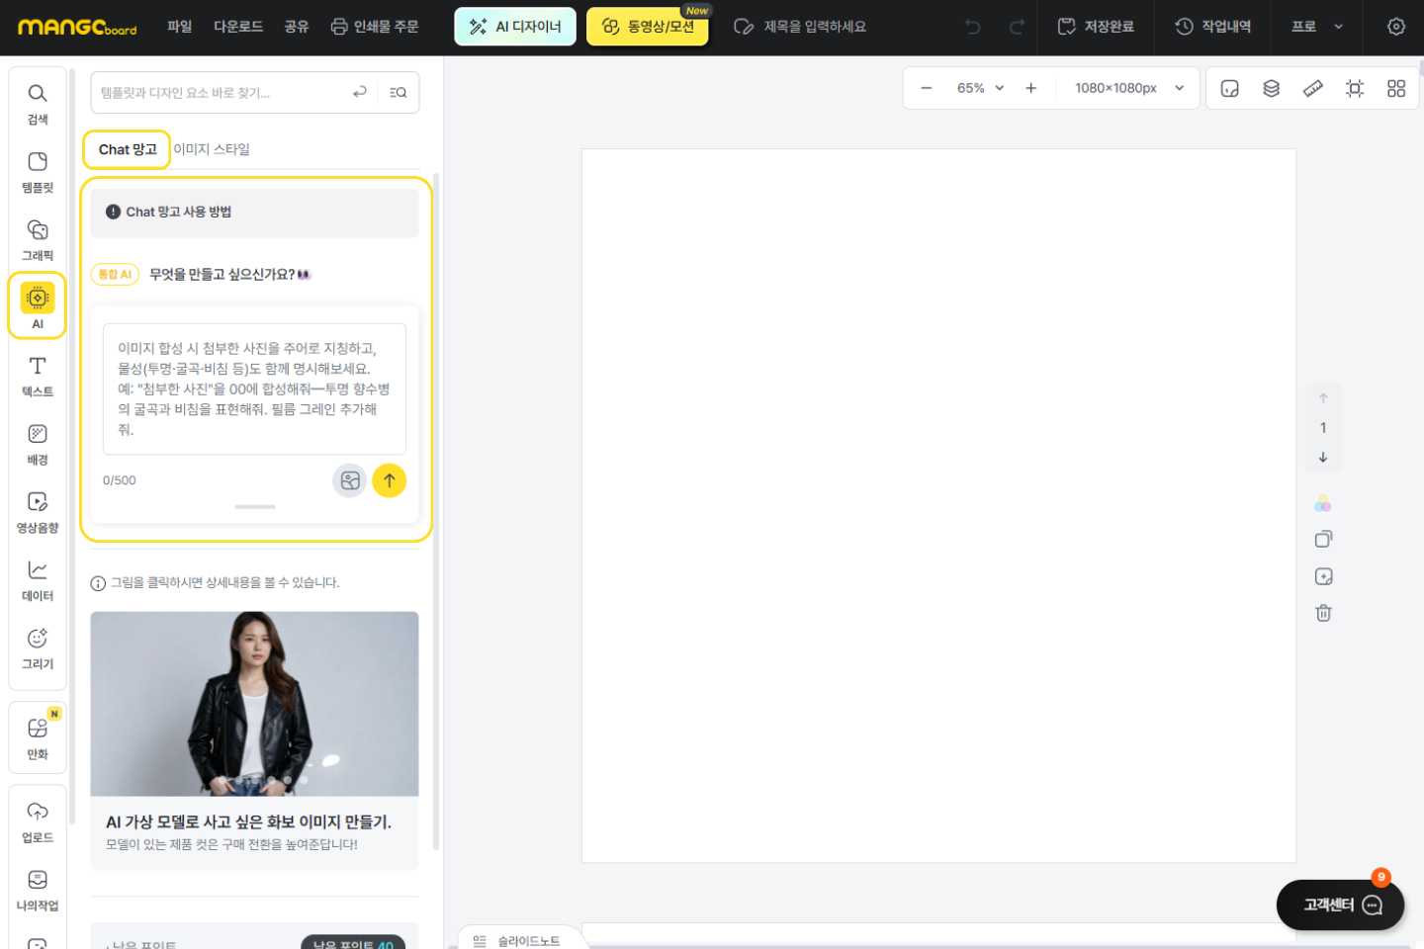Viewport: 1424px width, 949px height.
Task: Expand the 프로 account dropdown
Action: [1316, 27]
